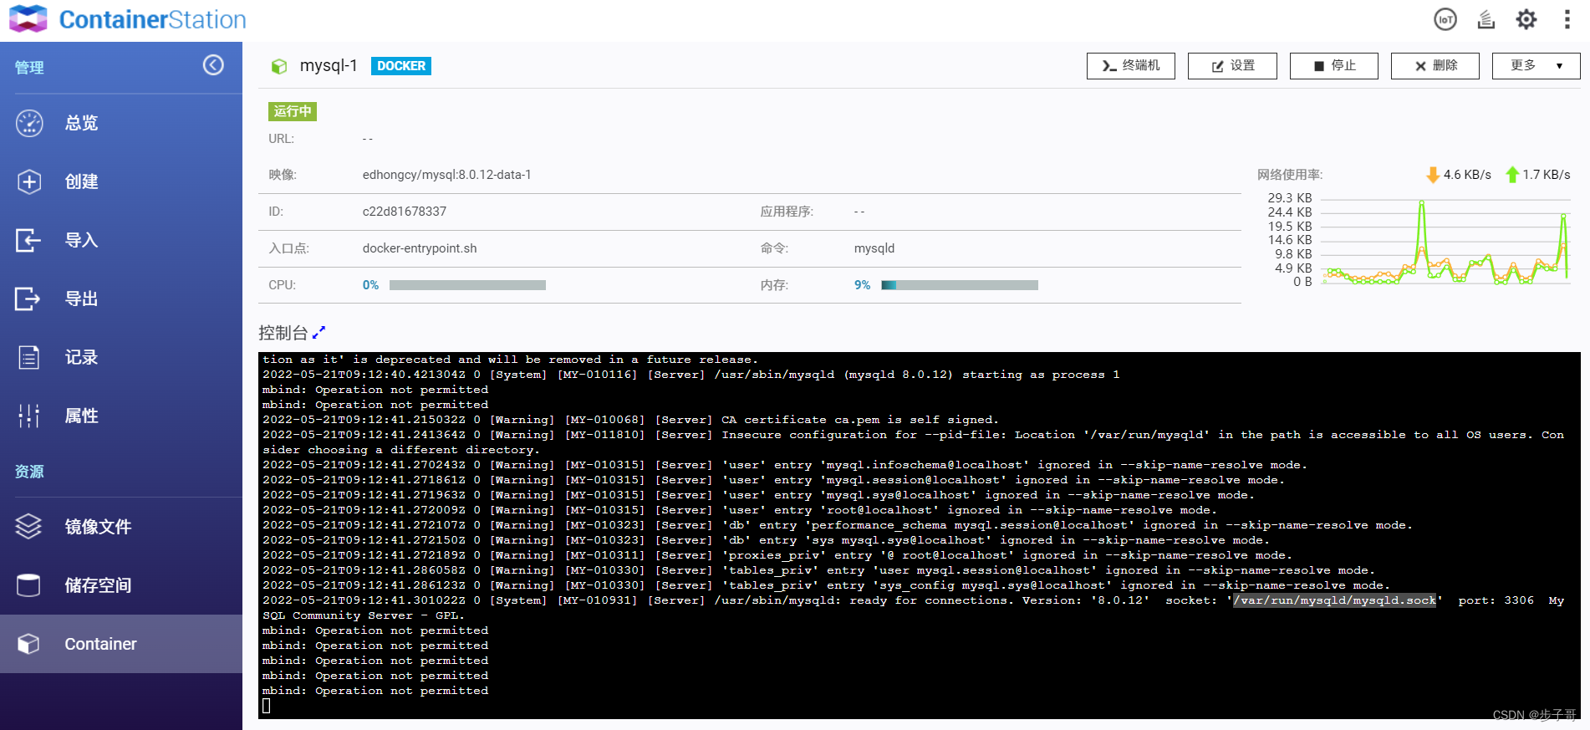Click the 储存空间 cylinder icon

point(28,585)
